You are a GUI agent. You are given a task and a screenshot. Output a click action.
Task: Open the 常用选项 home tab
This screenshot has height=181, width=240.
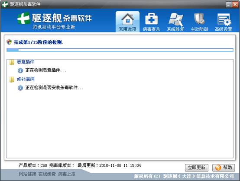coord(127,22)
